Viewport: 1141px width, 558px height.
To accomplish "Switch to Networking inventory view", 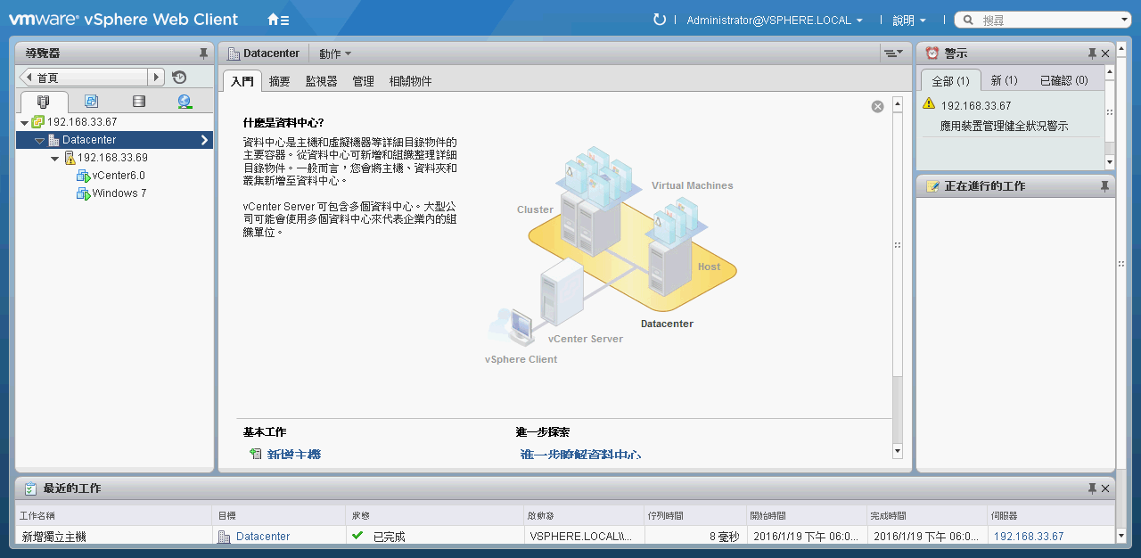I will (x=185, y=102).
